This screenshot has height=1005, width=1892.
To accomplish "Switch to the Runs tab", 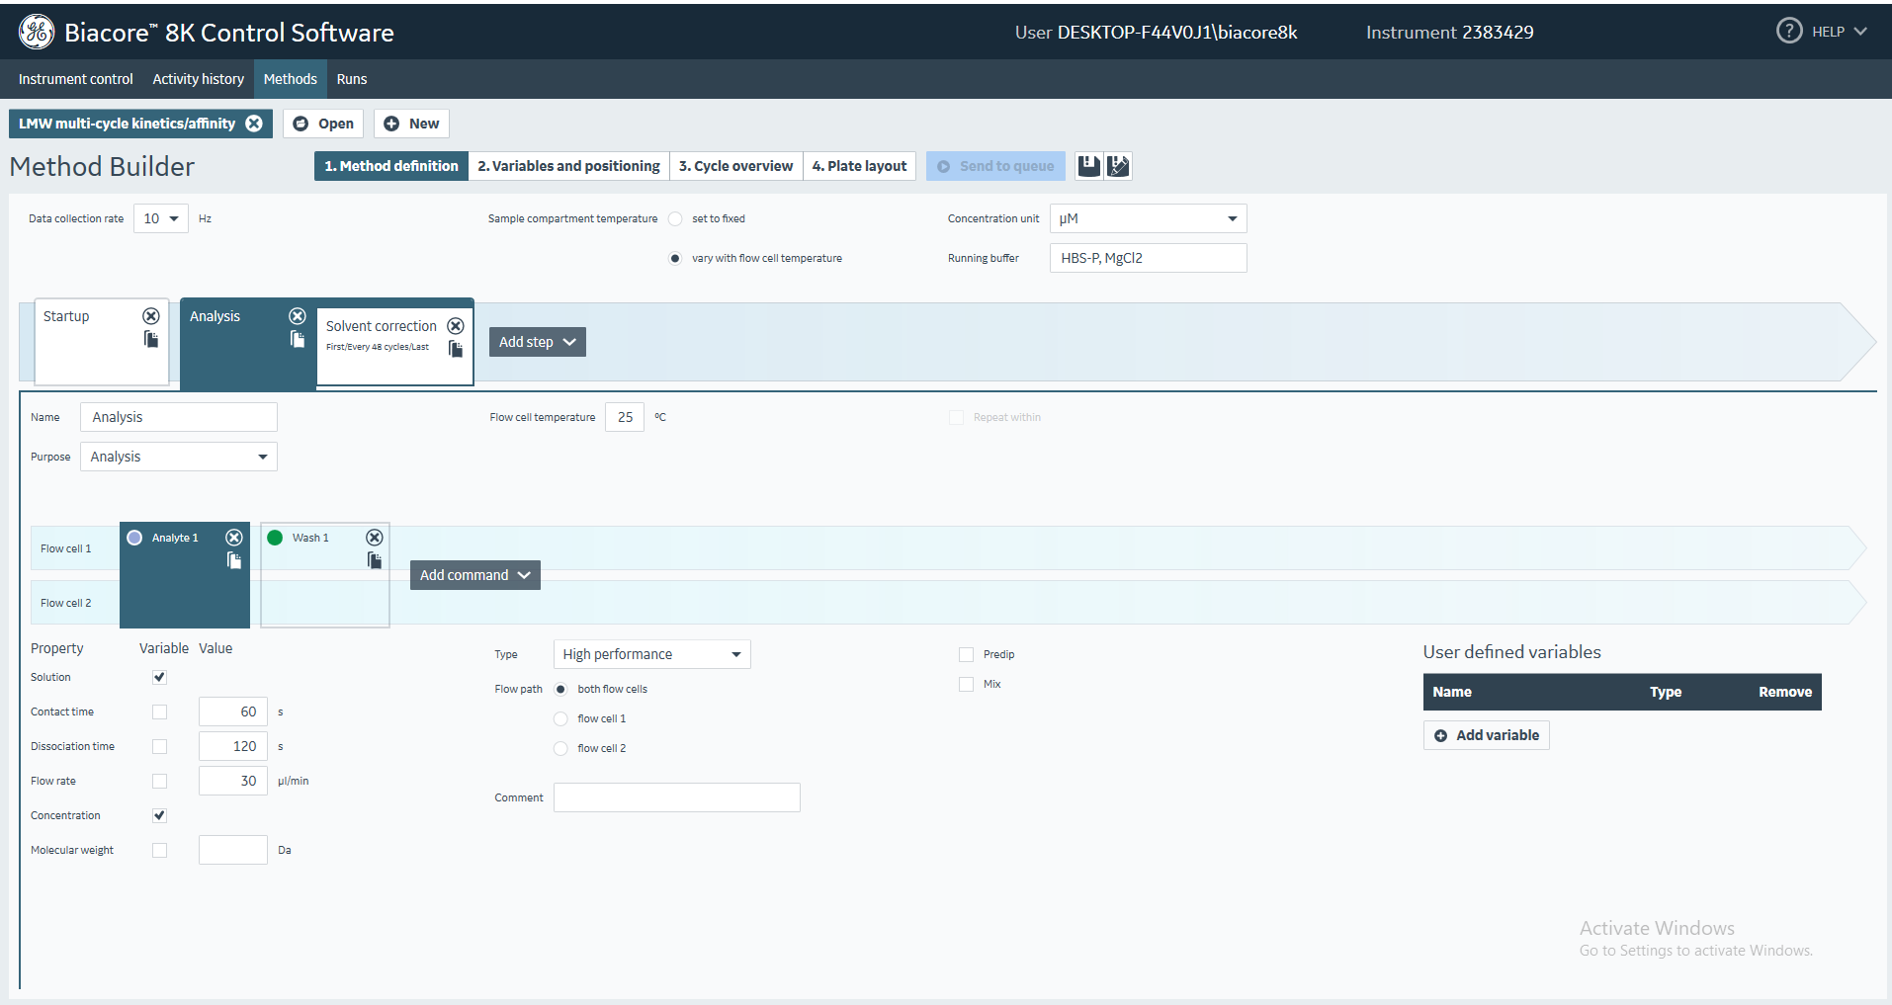I will coord(351,79).
